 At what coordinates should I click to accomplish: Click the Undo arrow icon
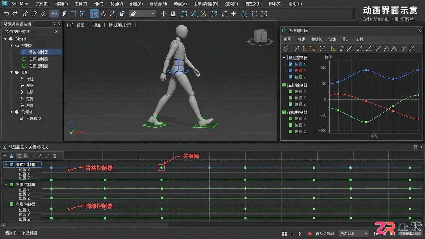pos(6,14)
